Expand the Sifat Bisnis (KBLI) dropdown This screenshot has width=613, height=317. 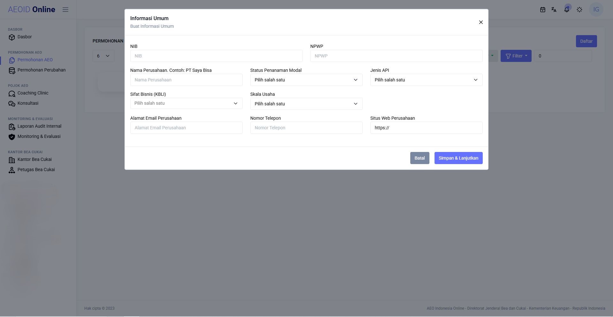pyautogui.click(x=186, y=103)
